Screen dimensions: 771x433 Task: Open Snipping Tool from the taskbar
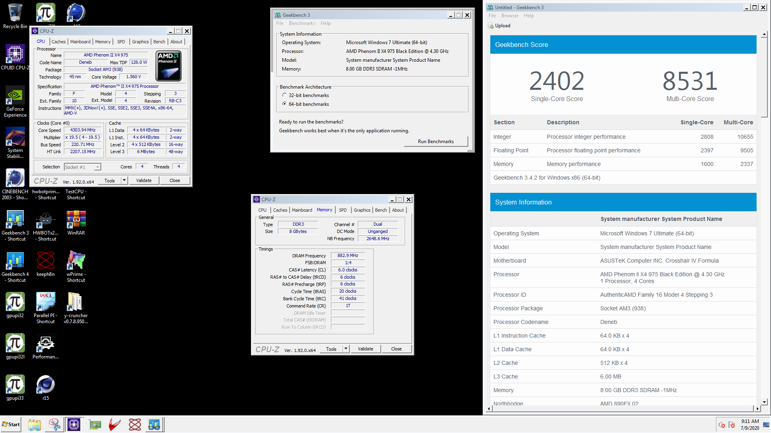coord(54,425)
